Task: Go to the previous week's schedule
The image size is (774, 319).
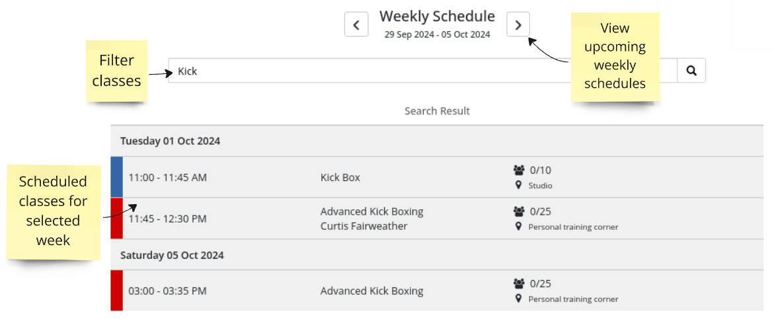Action: pos(356,25)
